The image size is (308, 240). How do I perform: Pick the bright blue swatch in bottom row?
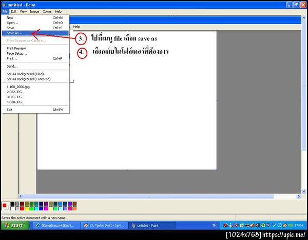(41, 208)
